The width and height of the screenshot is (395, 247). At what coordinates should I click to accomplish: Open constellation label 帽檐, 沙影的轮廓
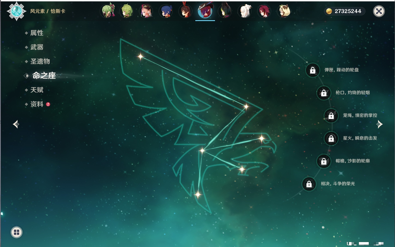point(353,161)
